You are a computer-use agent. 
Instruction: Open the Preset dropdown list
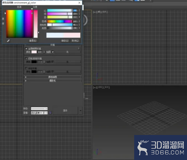[x=39, y=109]
